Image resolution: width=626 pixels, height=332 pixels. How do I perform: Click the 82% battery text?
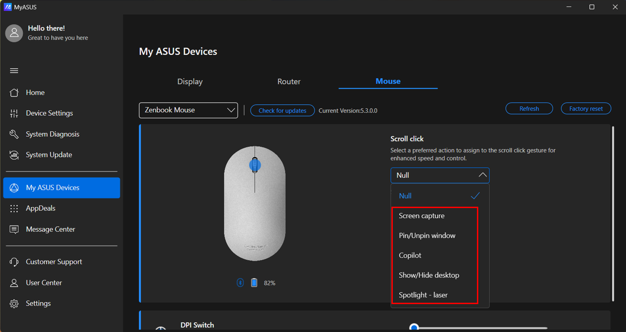tap(269, 283)
